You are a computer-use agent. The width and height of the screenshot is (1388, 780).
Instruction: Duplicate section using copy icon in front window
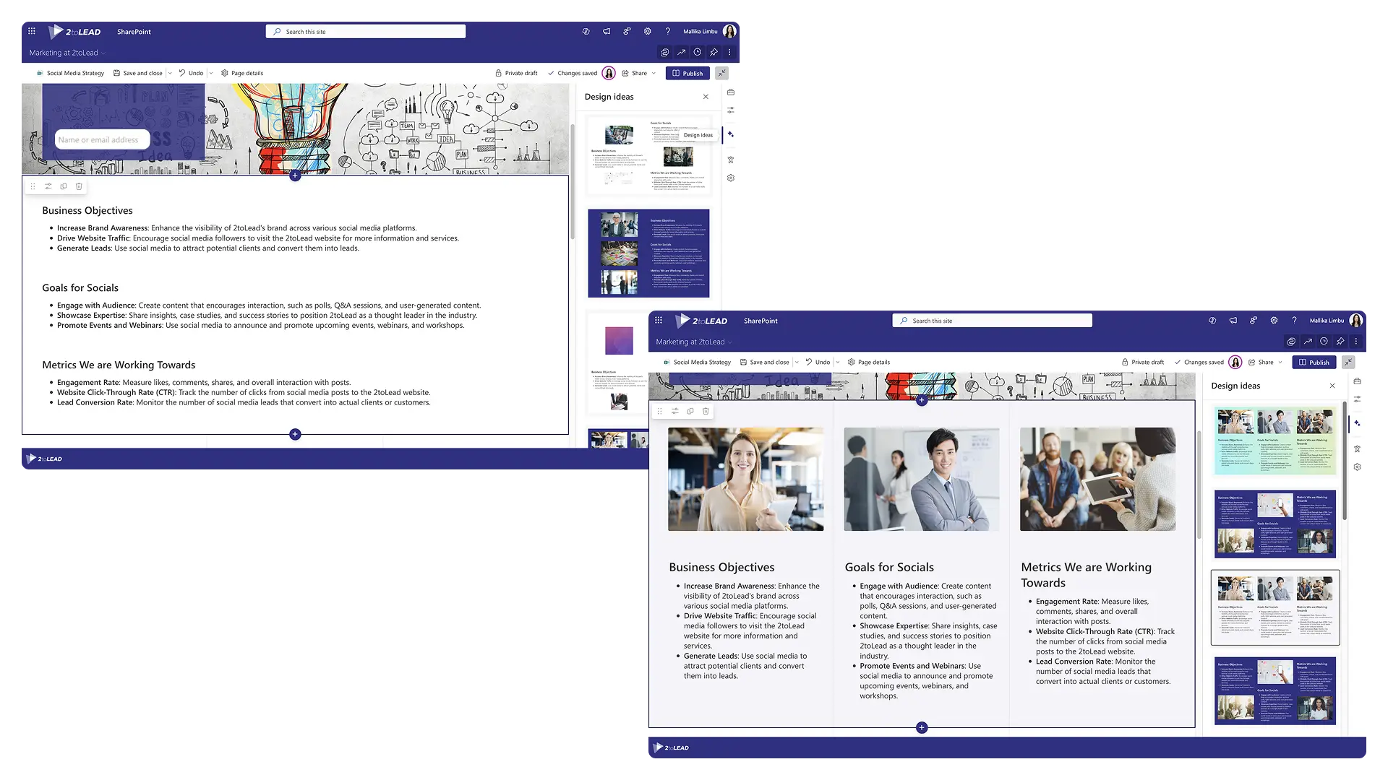pos(690,411)
